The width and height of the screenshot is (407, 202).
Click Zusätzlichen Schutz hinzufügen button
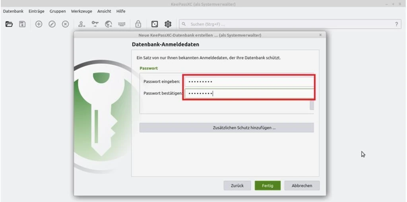pos(227,128)
